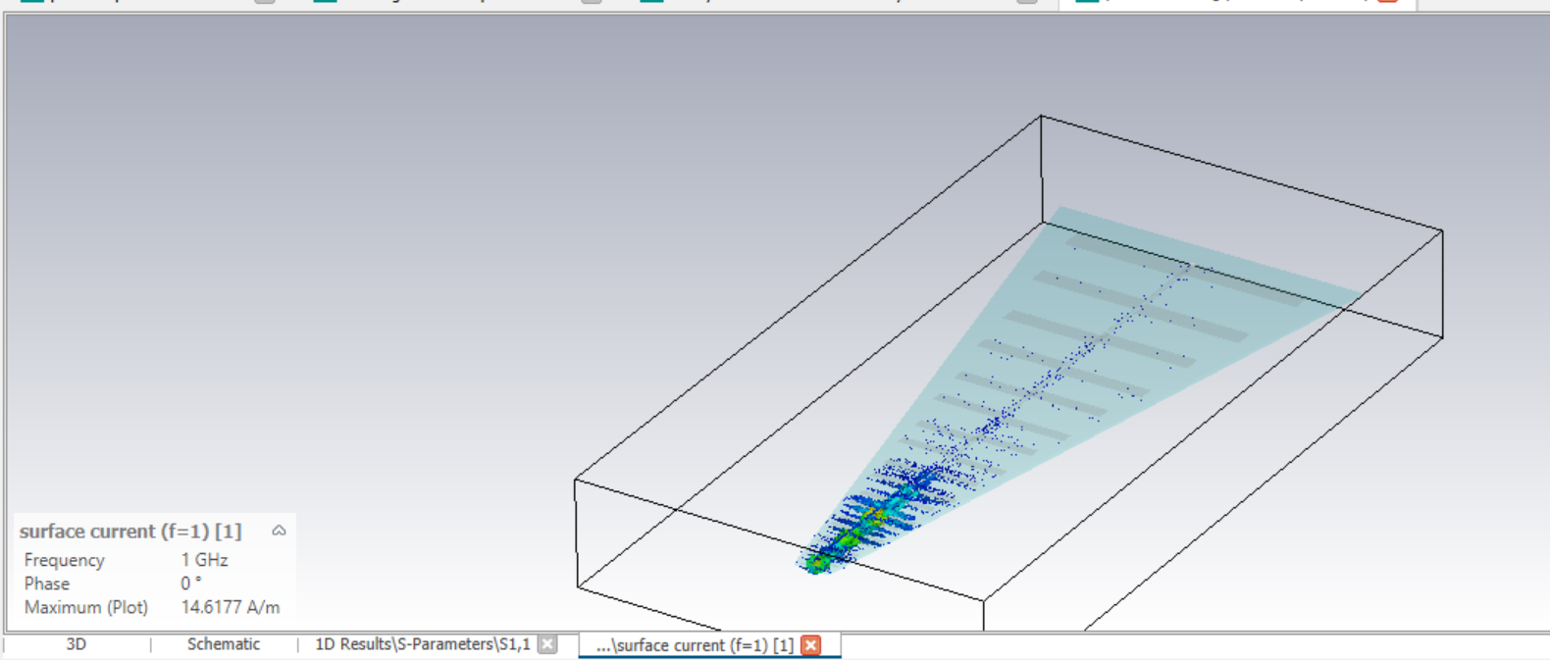Screen dimensions: 1550x660
Task: Switch to the 3D view tab
Action: (76, 644)
